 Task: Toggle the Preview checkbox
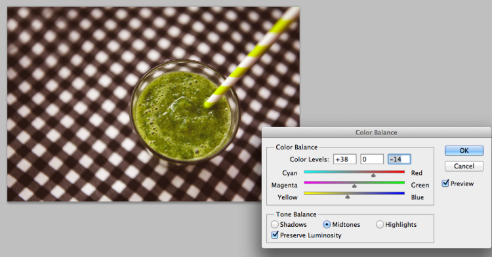point(445,183)
